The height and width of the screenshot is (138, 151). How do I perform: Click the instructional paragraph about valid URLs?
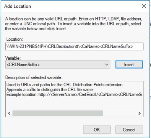73,24
